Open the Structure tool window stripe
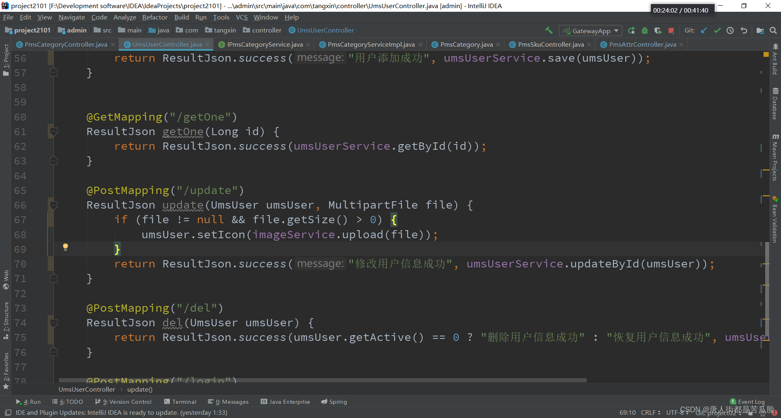This screenshot has height=418, width=781. (6, 321)
